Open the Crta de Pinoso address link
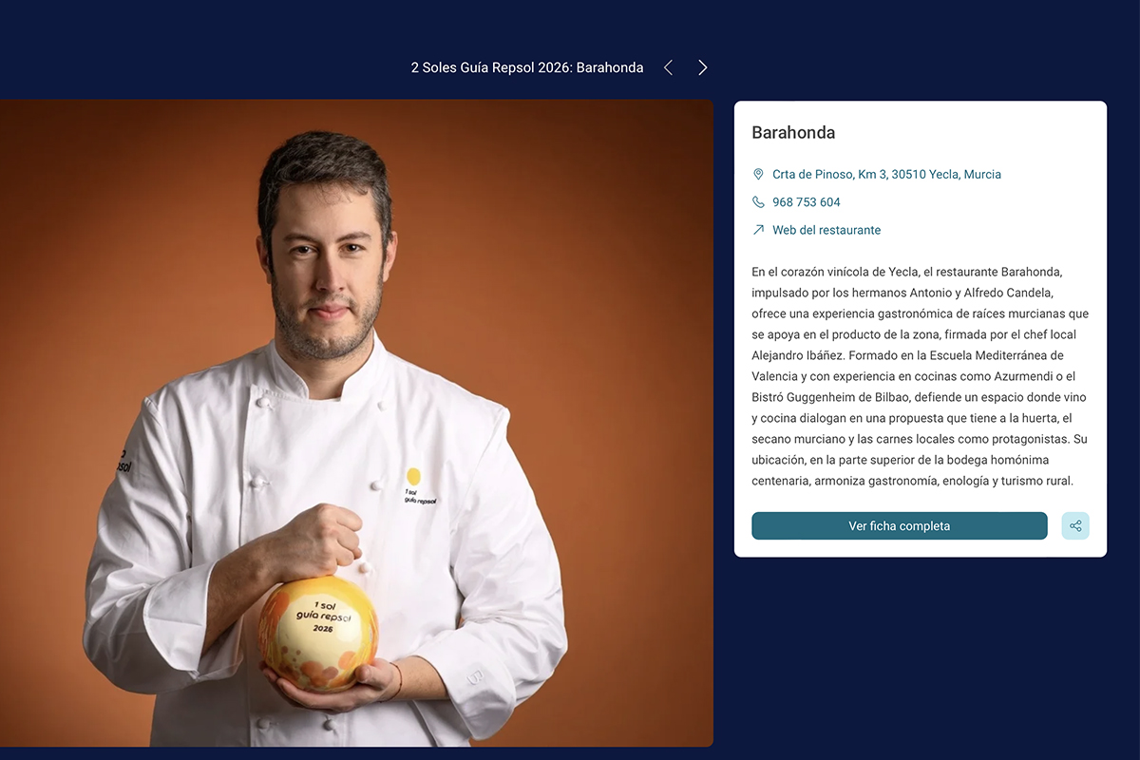Screen dimensions: 1140x760 pos(886,174)
